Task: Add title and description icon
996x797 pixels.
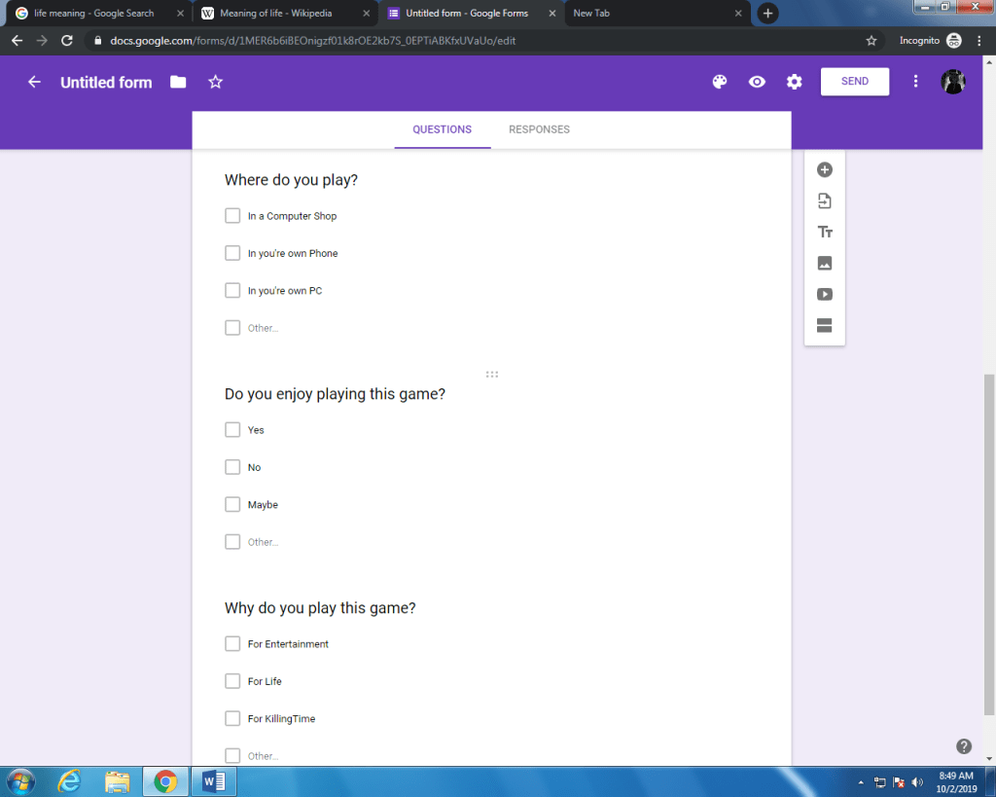Action: [825, 233]
